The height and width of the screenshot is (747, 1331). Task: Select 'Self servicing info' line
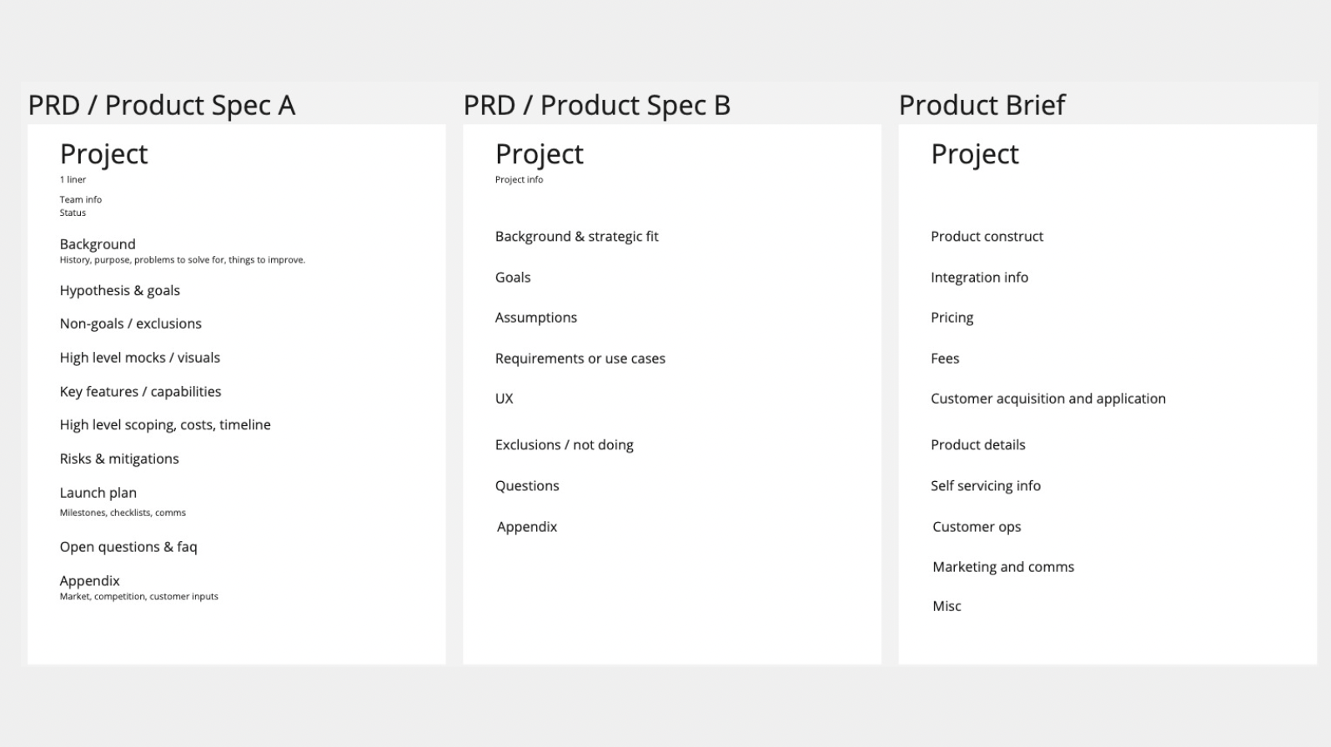(x=985, y=486)
